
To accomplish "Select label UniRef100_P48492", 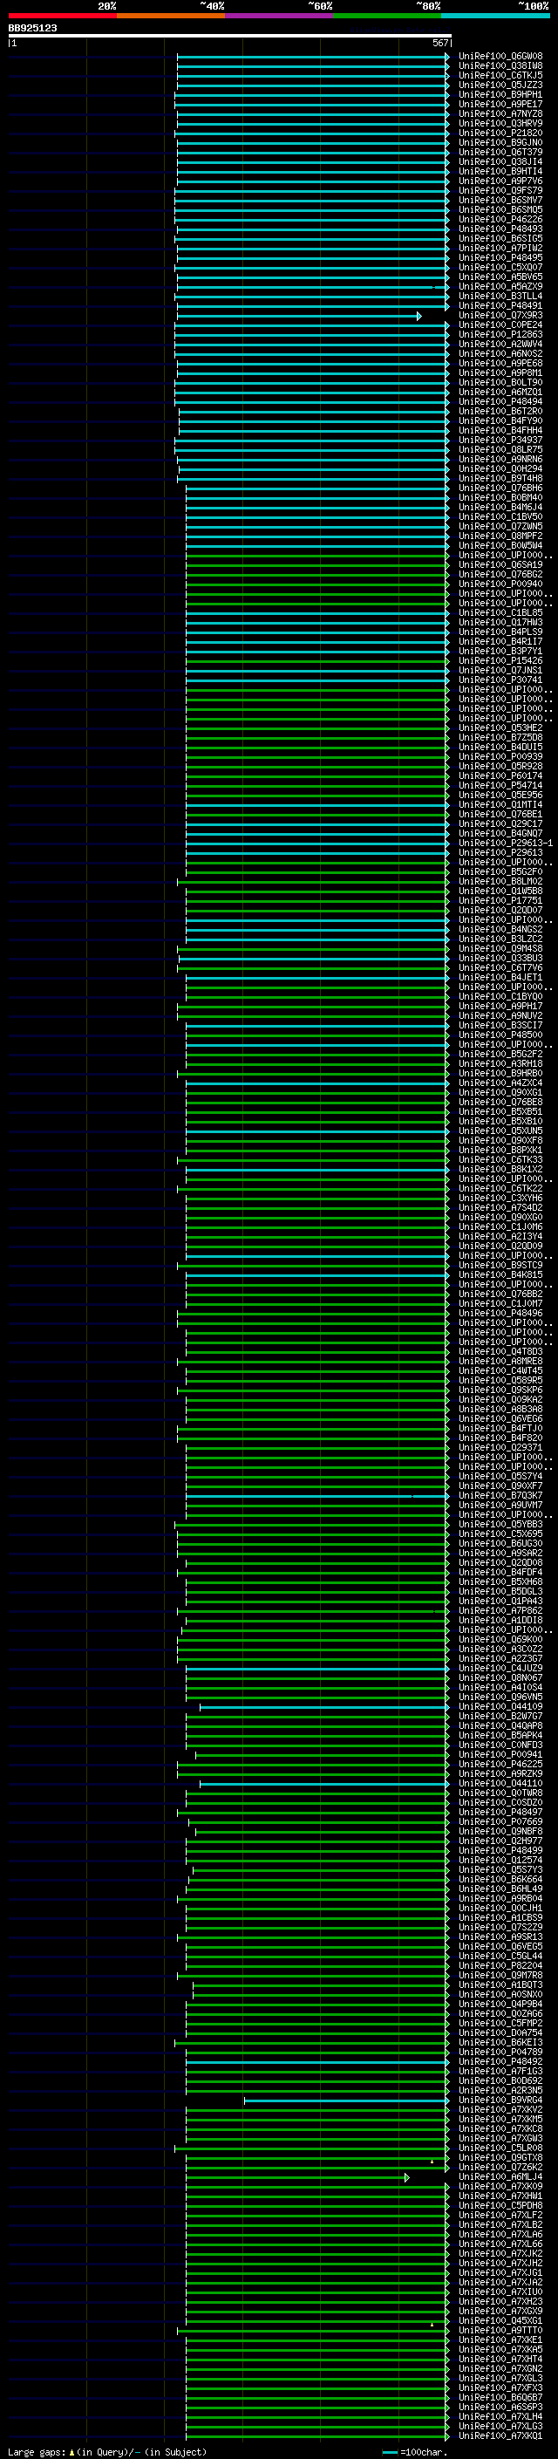I will (500, 2062).
